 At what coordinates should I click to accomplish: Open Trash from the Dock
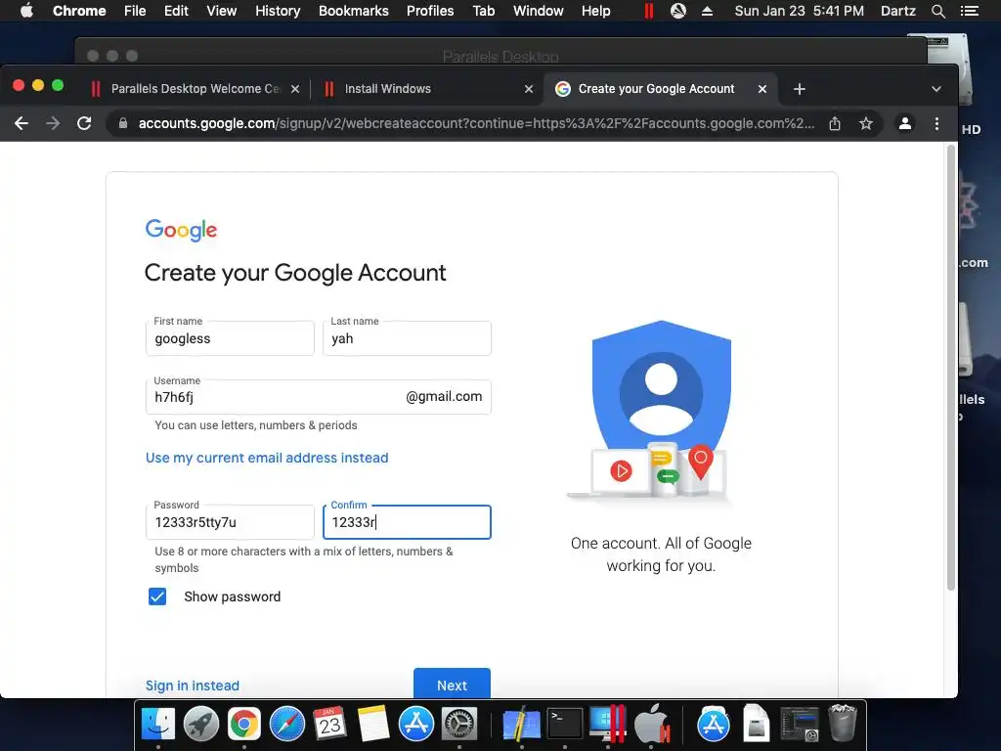pyautogui.click(x=842, y=725)
